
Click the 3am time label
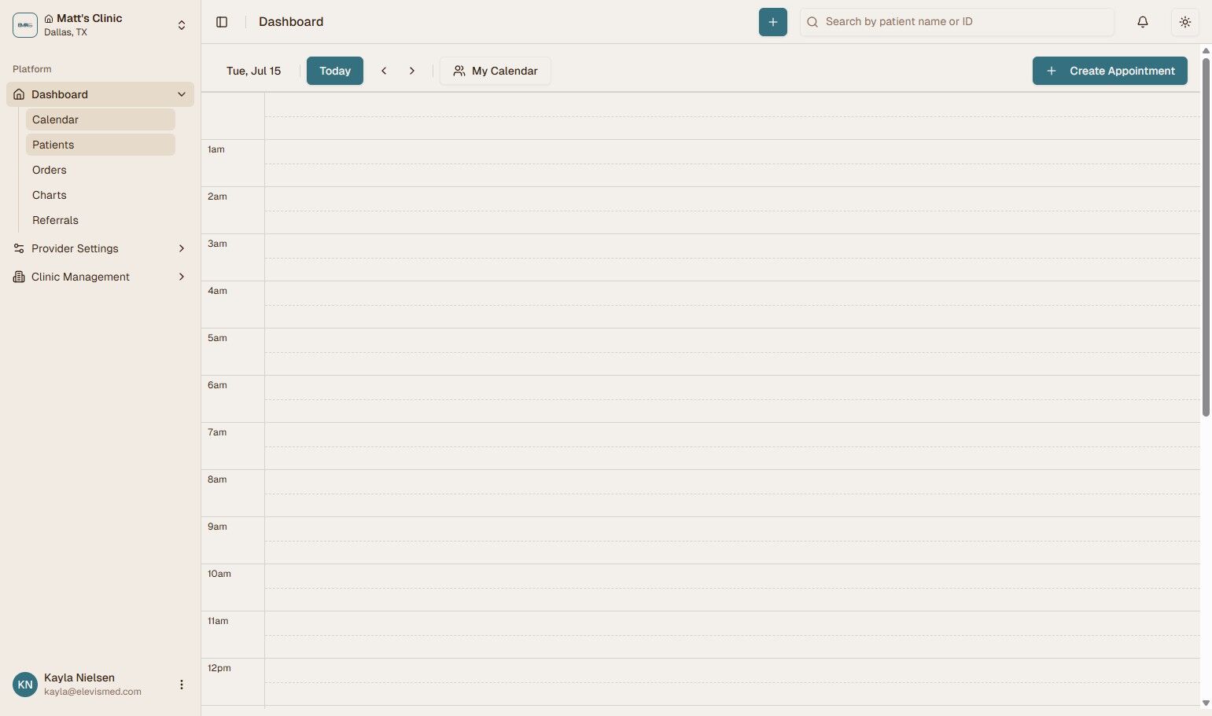(217, 244)
